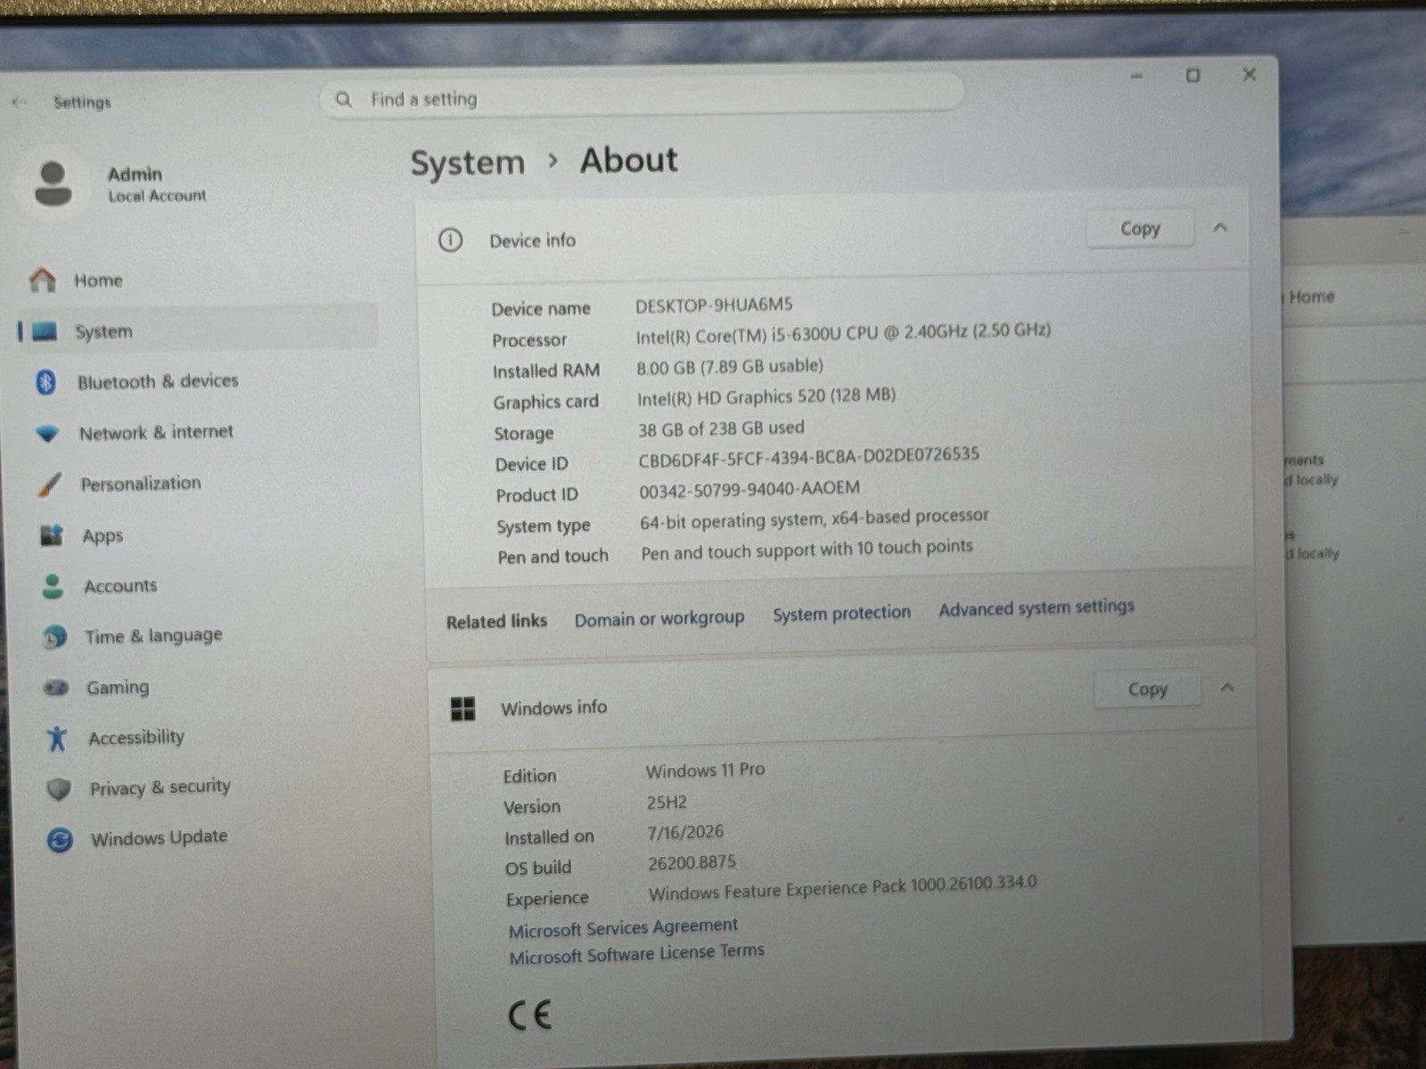The width and height of the screenshot is (1426, 1069).
Task: Select the Bluetooth & devices icon
Action: coord(45,382)
